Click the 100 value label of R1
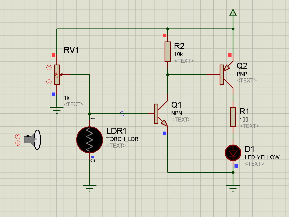This screenshot has height=217, width=289. point(244,119)
